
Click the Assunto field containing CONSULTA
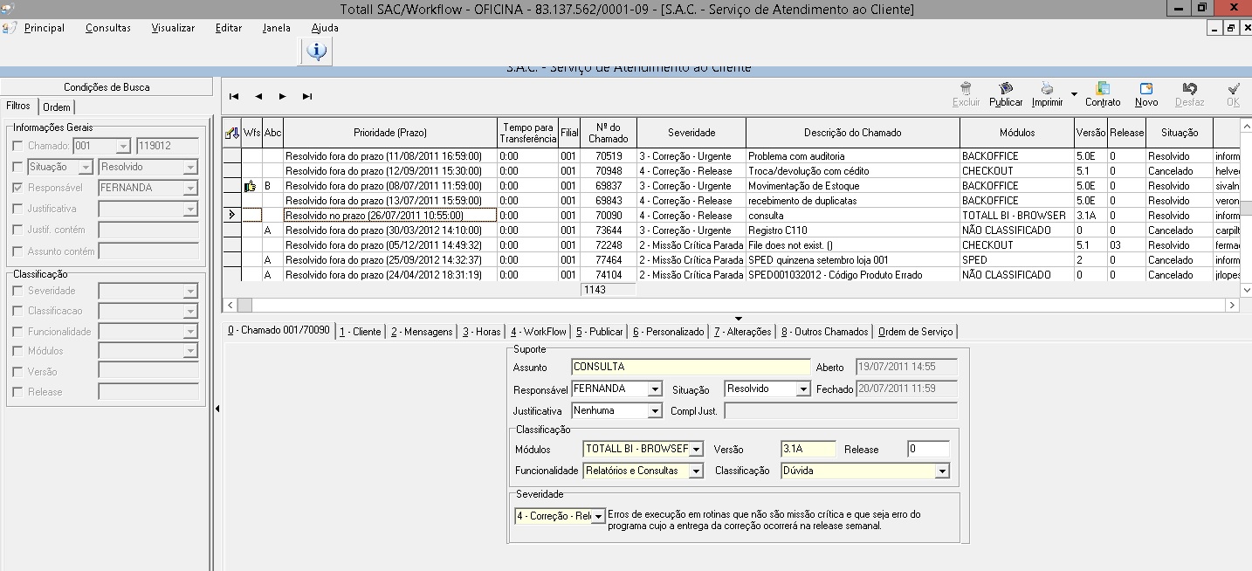(x=691, y=367)
